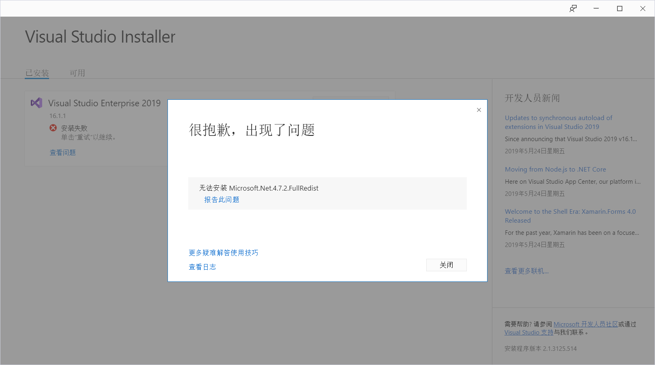The image size is (655, 365).
Task: Click 'Here on Visual Studio App Center' summary
Action: point(573,181)
